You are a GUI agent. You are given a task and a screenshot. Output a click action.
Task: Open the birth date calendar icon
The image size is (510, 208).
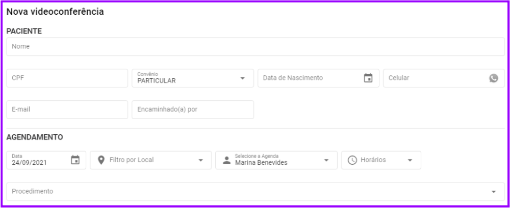click(368, 78)
